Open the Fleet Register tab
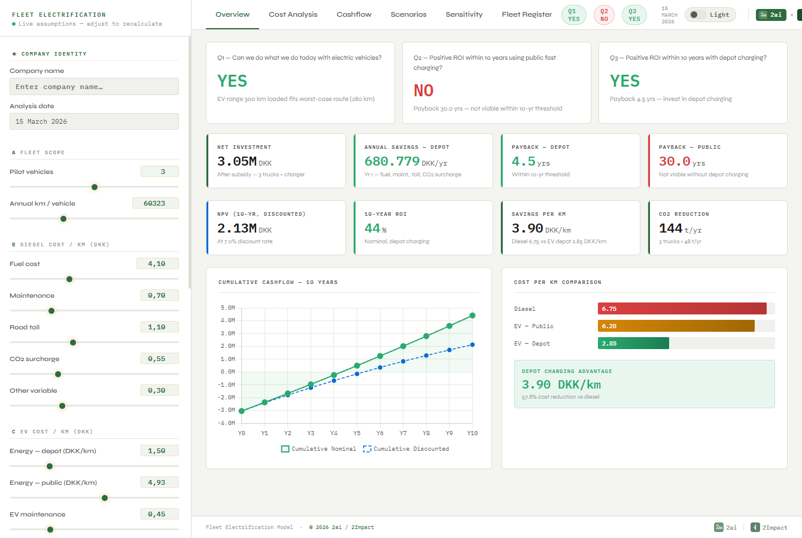The image size is (802, 538). click(x=527, y=14)
